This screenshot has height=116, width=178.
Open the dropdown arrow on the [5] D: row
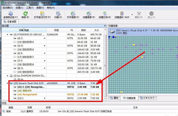point(44,46)
